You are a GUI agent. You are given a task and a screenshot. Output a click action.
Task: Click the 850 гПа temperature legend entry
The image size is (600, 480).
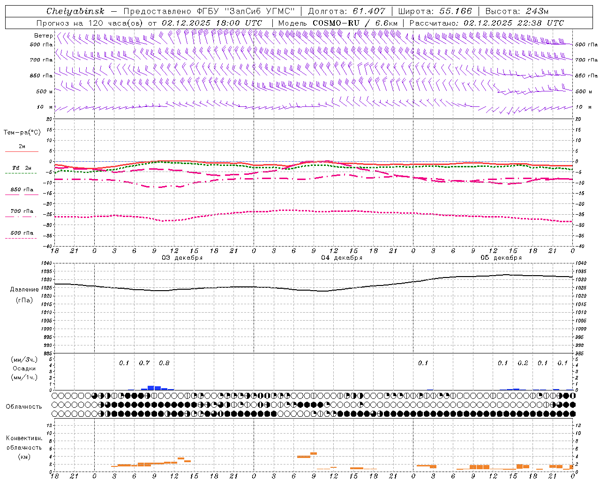pyautogui.click(x=22, y=190)
